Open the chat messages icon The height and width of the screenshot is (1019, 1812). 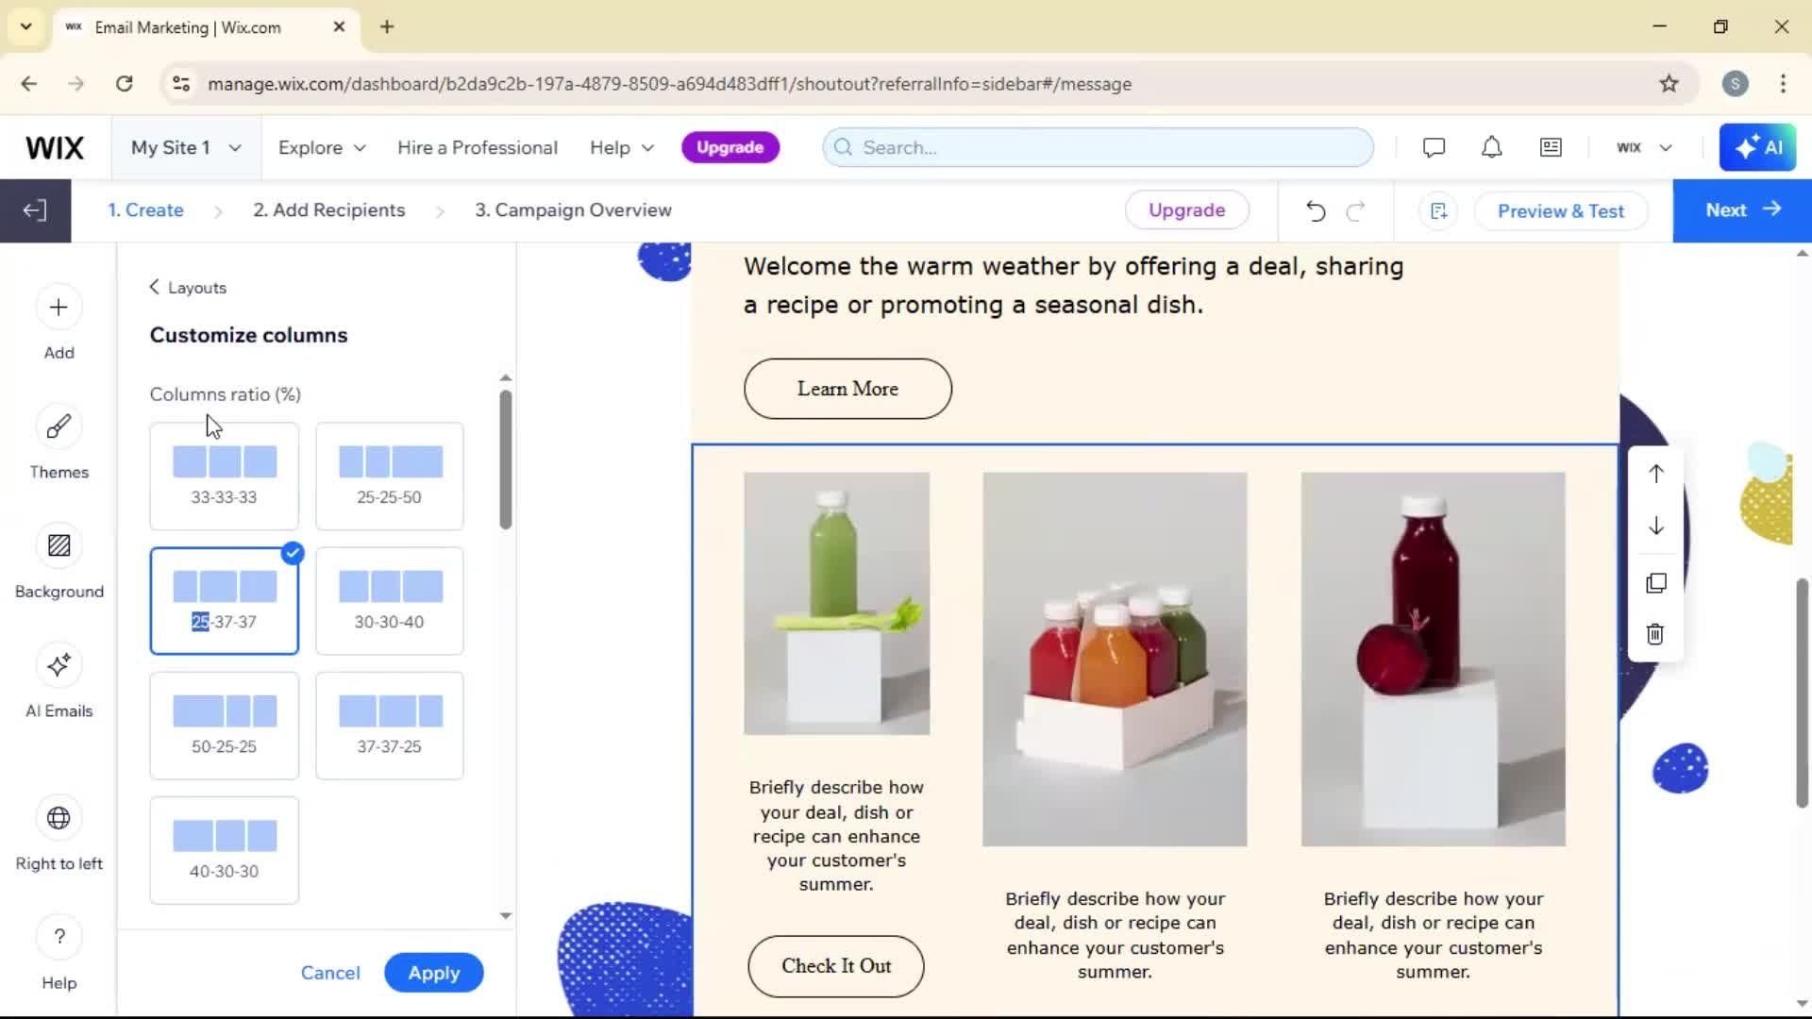pyautogui.click(x=1434, y=147)
